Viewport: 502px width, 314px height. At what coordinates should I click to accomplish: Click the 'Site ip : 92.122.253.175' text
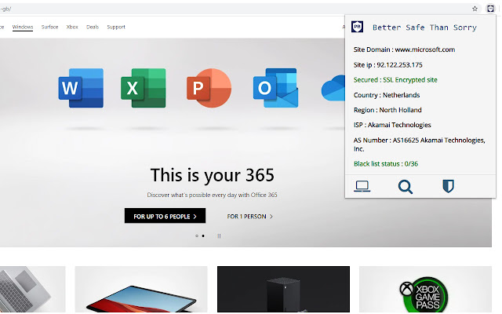tap(387, 65)
